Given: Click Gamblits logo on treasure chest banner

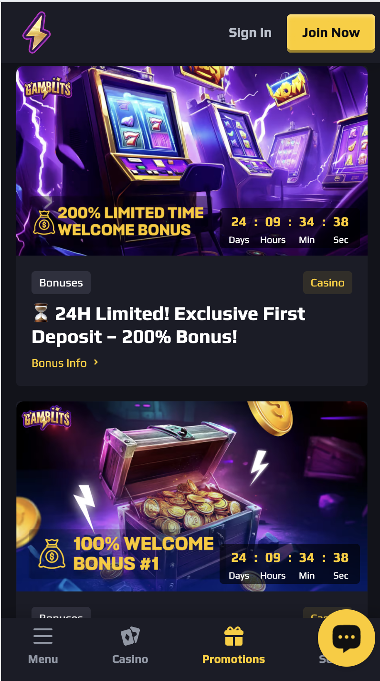Looking at the screenshot, I should tap(46, 418).
